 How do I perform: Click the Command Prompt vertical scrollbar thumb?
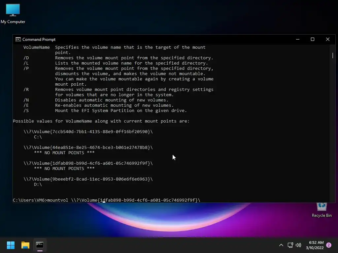(x=333, y=55)
